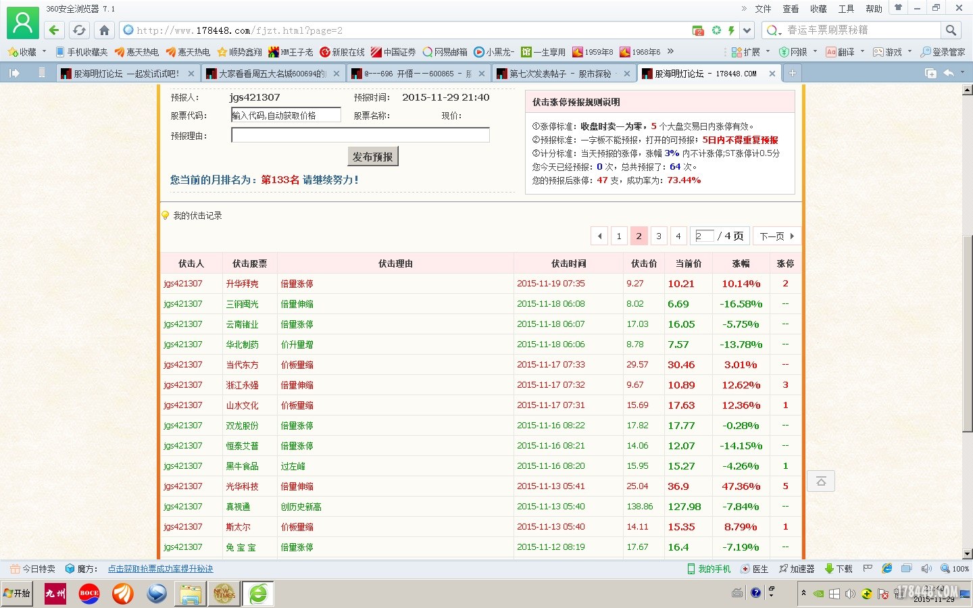Image resolution: width=973 pixels, height=608 pixels.
Task: Expand the system tray hidden icons arrow
Action: point(803,592)
